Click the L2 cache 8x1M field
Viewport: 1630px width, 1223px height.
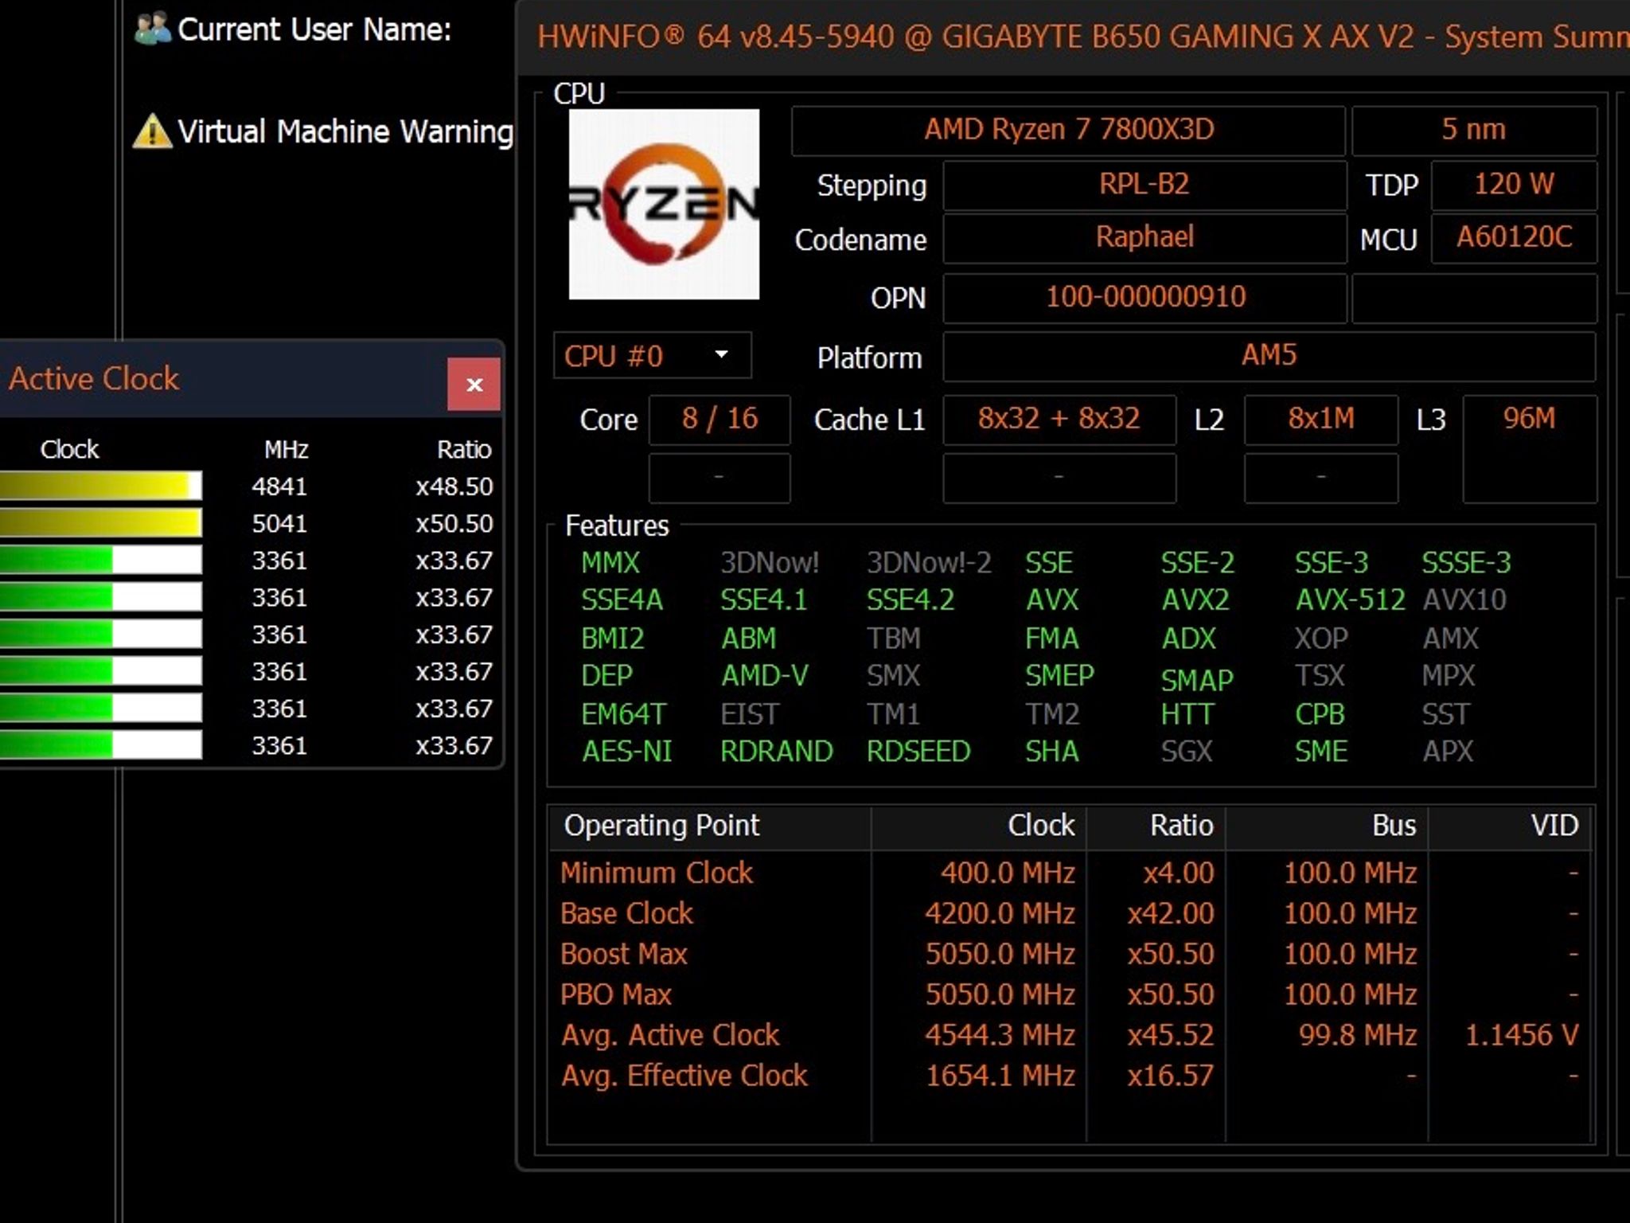click(x=1321, y=420)
